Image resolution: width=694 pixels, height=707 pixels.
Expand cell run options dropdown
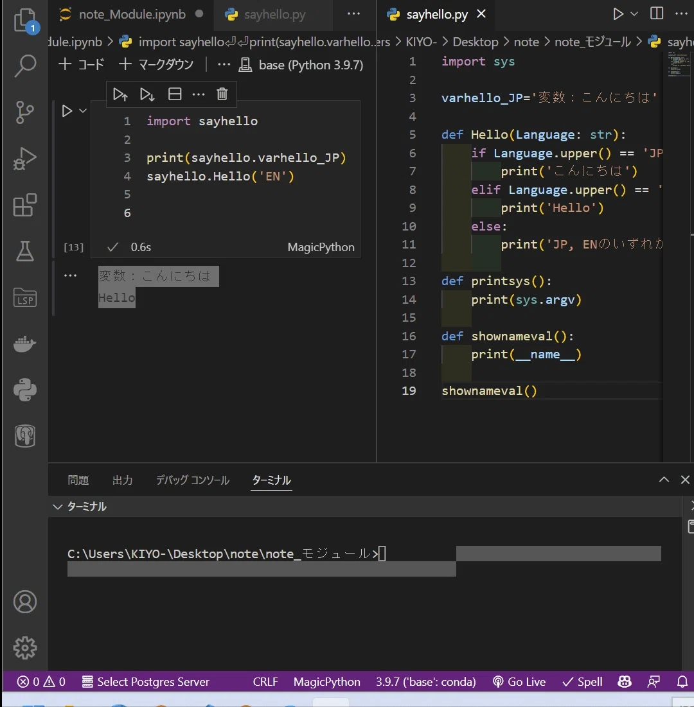83,110
